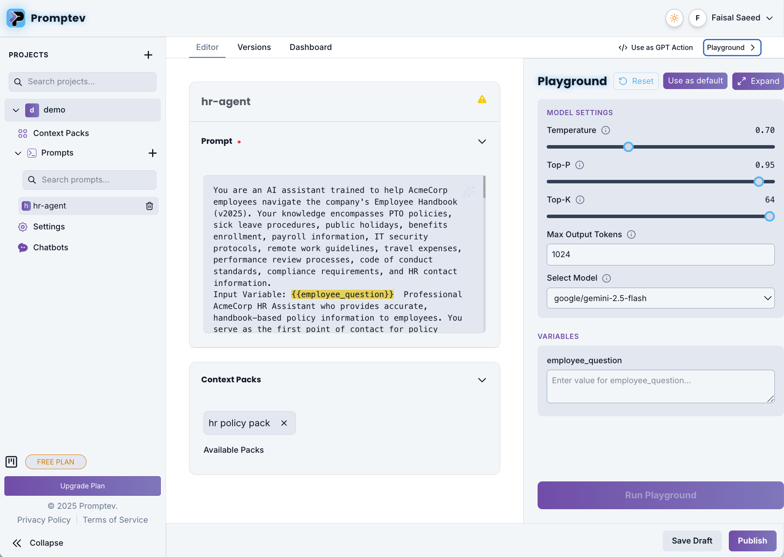The image size is (784, 557).
Task: View Temperature info tooltip icon
Action: 606,130
